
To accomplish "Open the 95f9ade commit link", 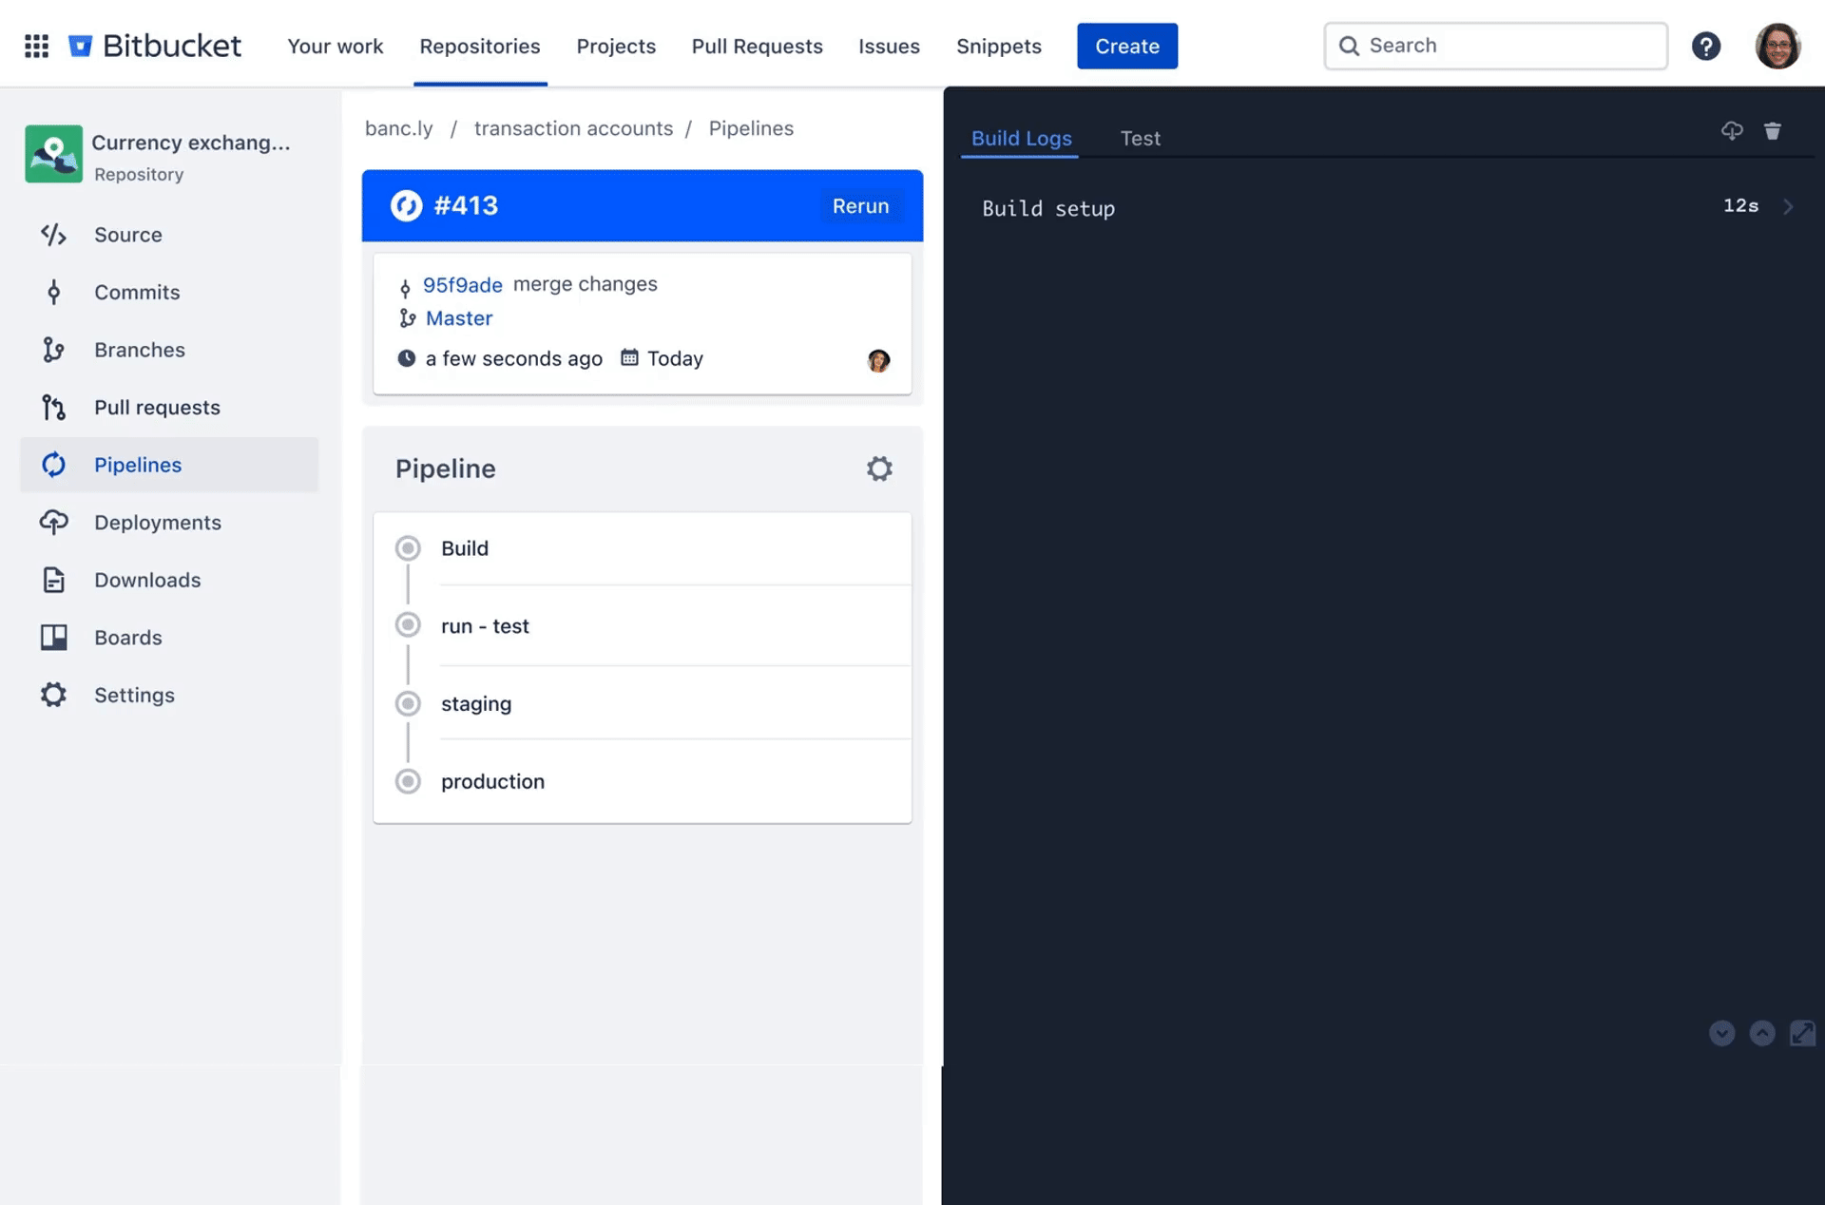I will [x=461, y=285].
